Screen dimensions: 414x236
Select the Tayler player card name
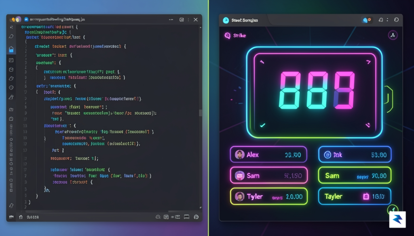coord(333,196)
